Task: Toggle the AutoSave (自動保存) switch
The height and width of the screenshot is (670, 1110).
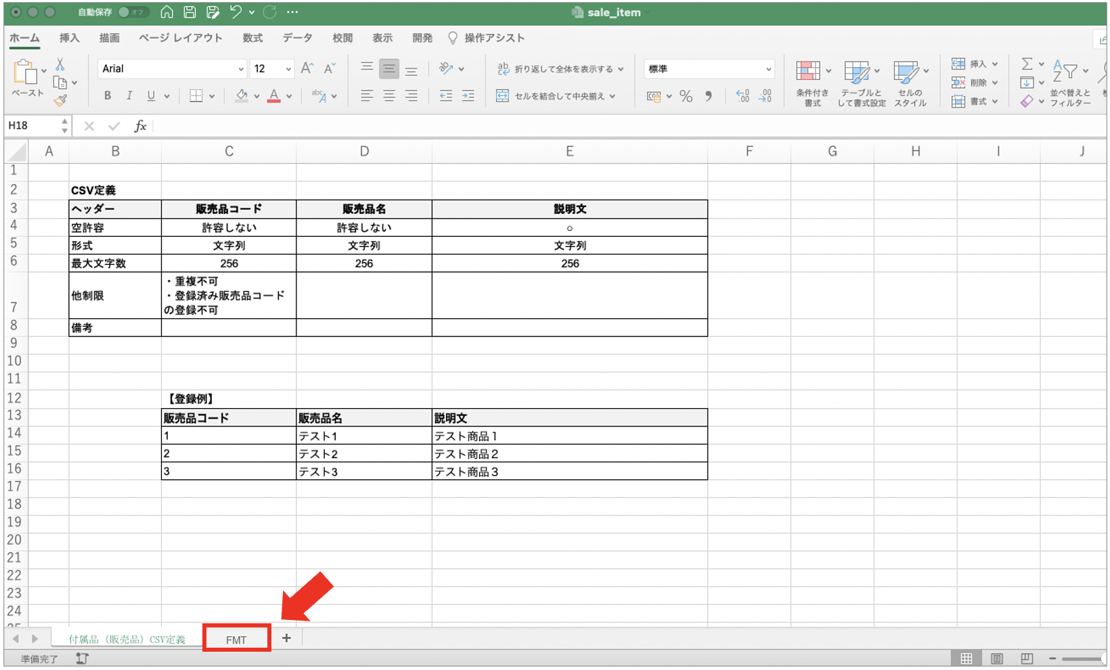Action: [133, 12]
